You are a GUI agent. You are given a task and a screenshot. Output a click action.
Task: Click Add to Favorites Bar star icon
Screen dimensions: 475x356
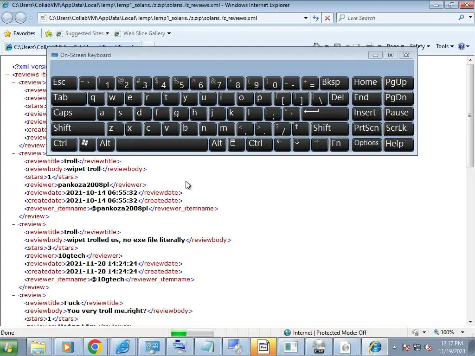click(48, 33)
